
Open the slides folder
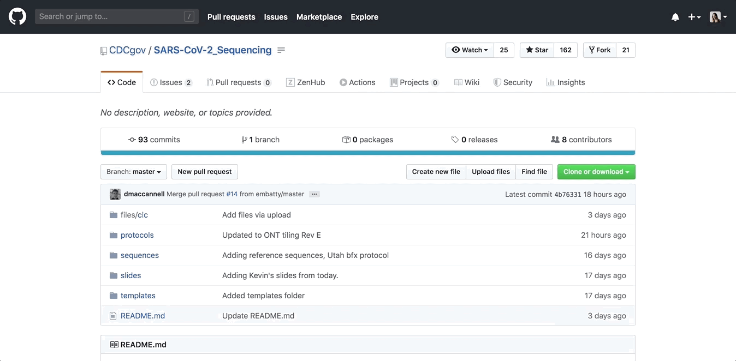tap(131, 275)
